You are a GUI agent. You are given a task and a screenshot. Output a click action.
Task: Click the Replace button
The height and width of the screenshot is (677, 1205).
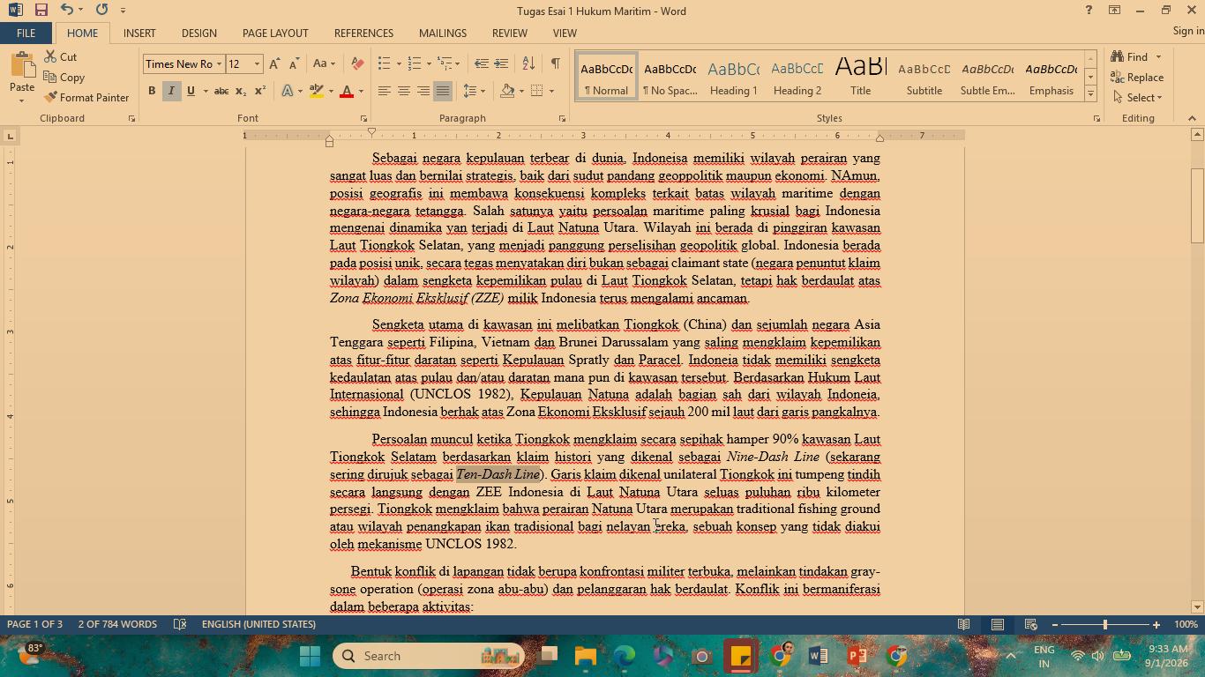tap(1139, 78)
